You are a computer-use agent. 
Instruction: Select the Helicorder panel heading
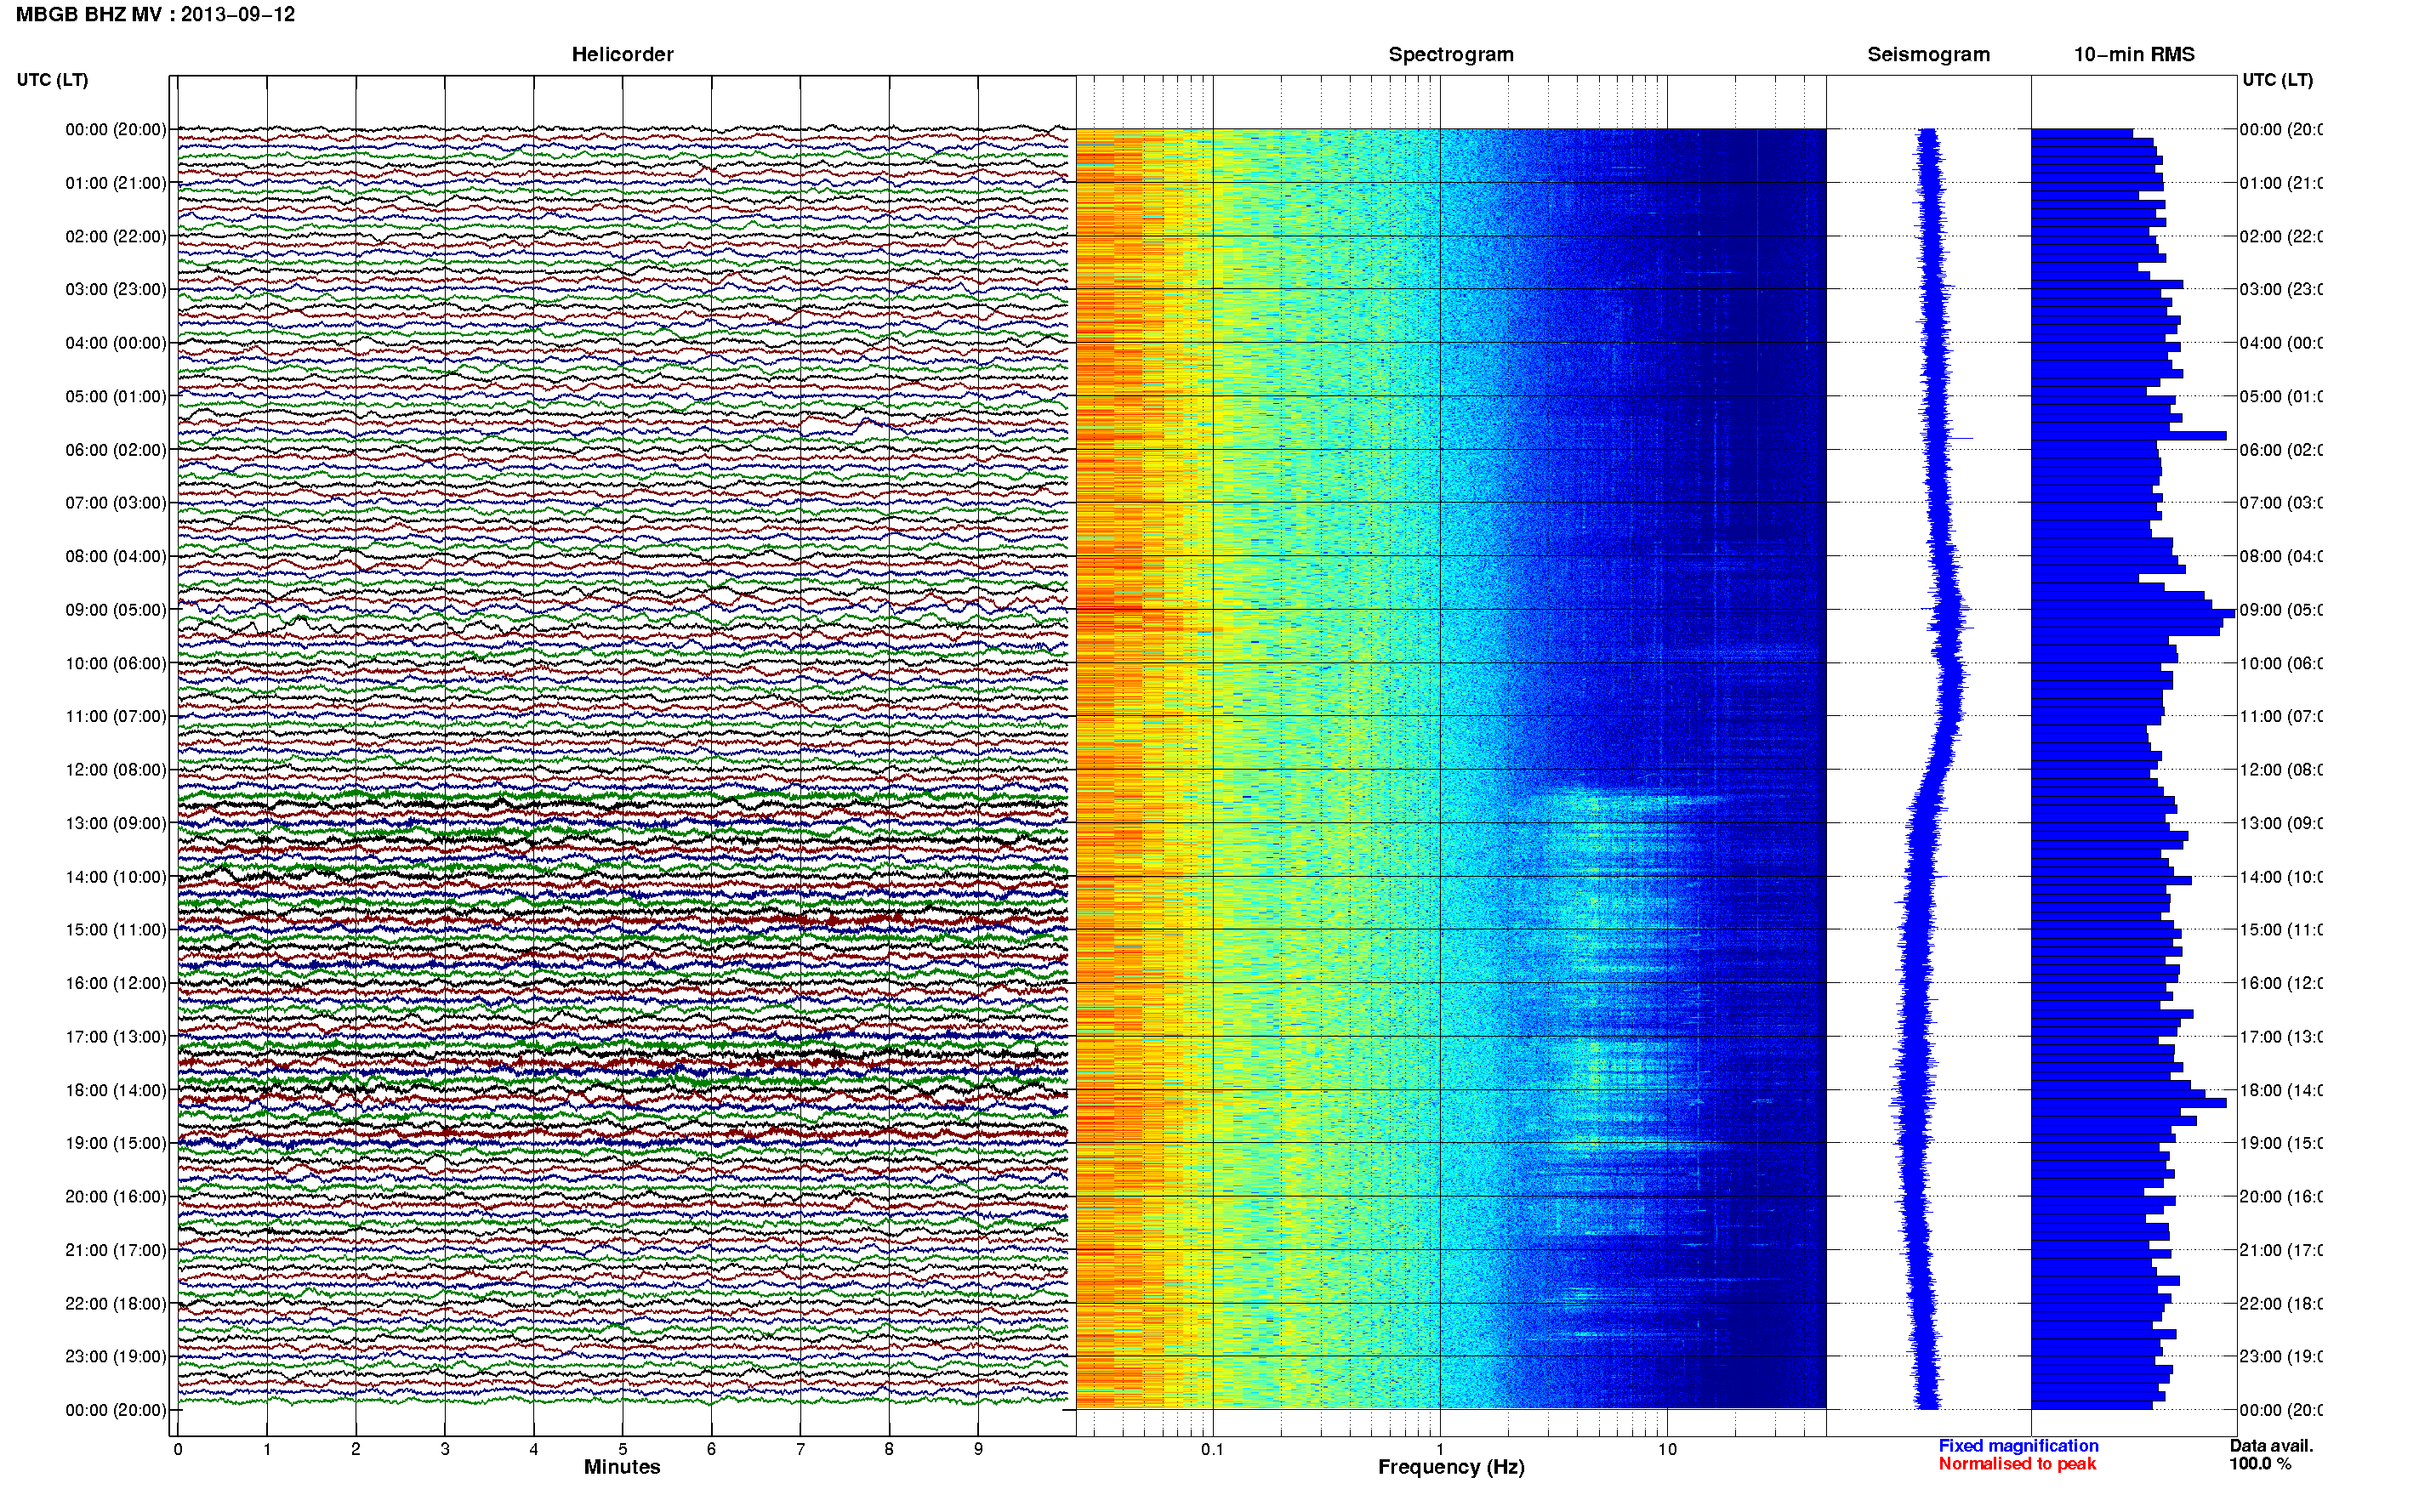point(622,54)
